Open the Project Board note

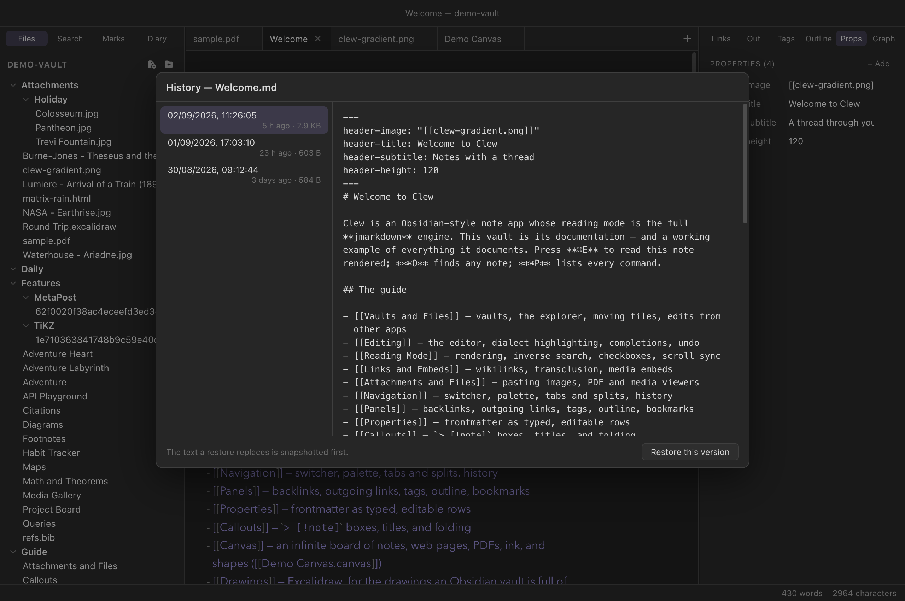[x=52, y=510]
